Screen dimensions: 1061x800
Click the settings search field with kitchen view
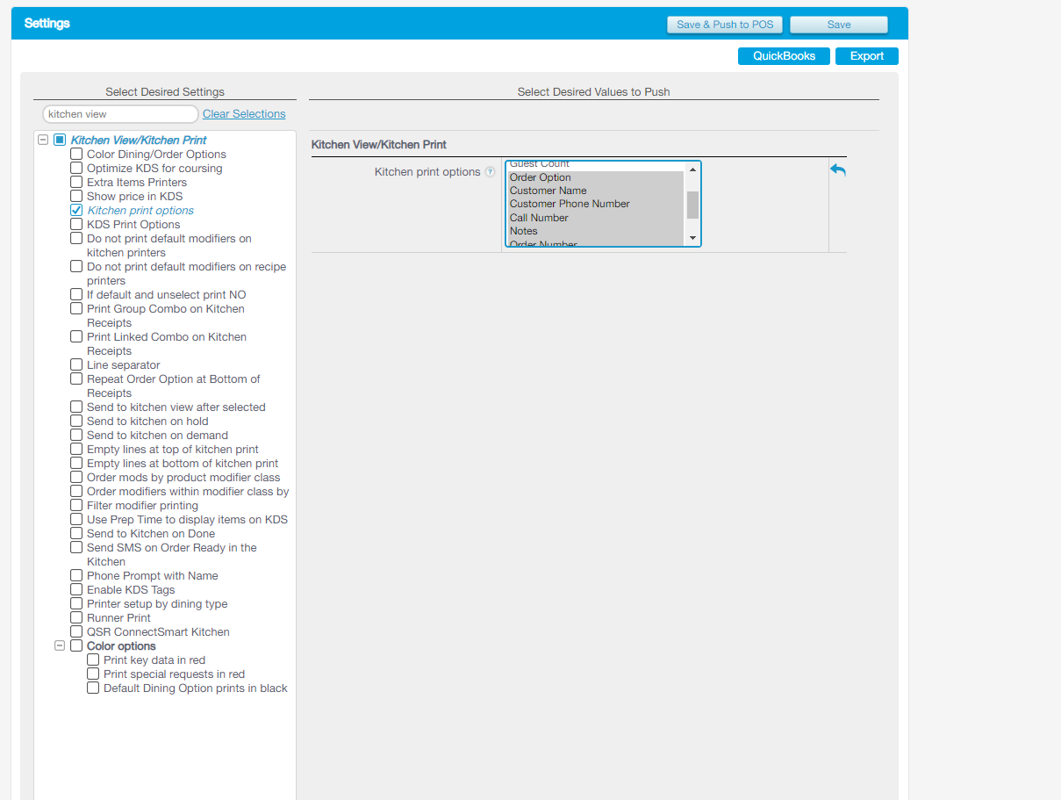[121, 114]
